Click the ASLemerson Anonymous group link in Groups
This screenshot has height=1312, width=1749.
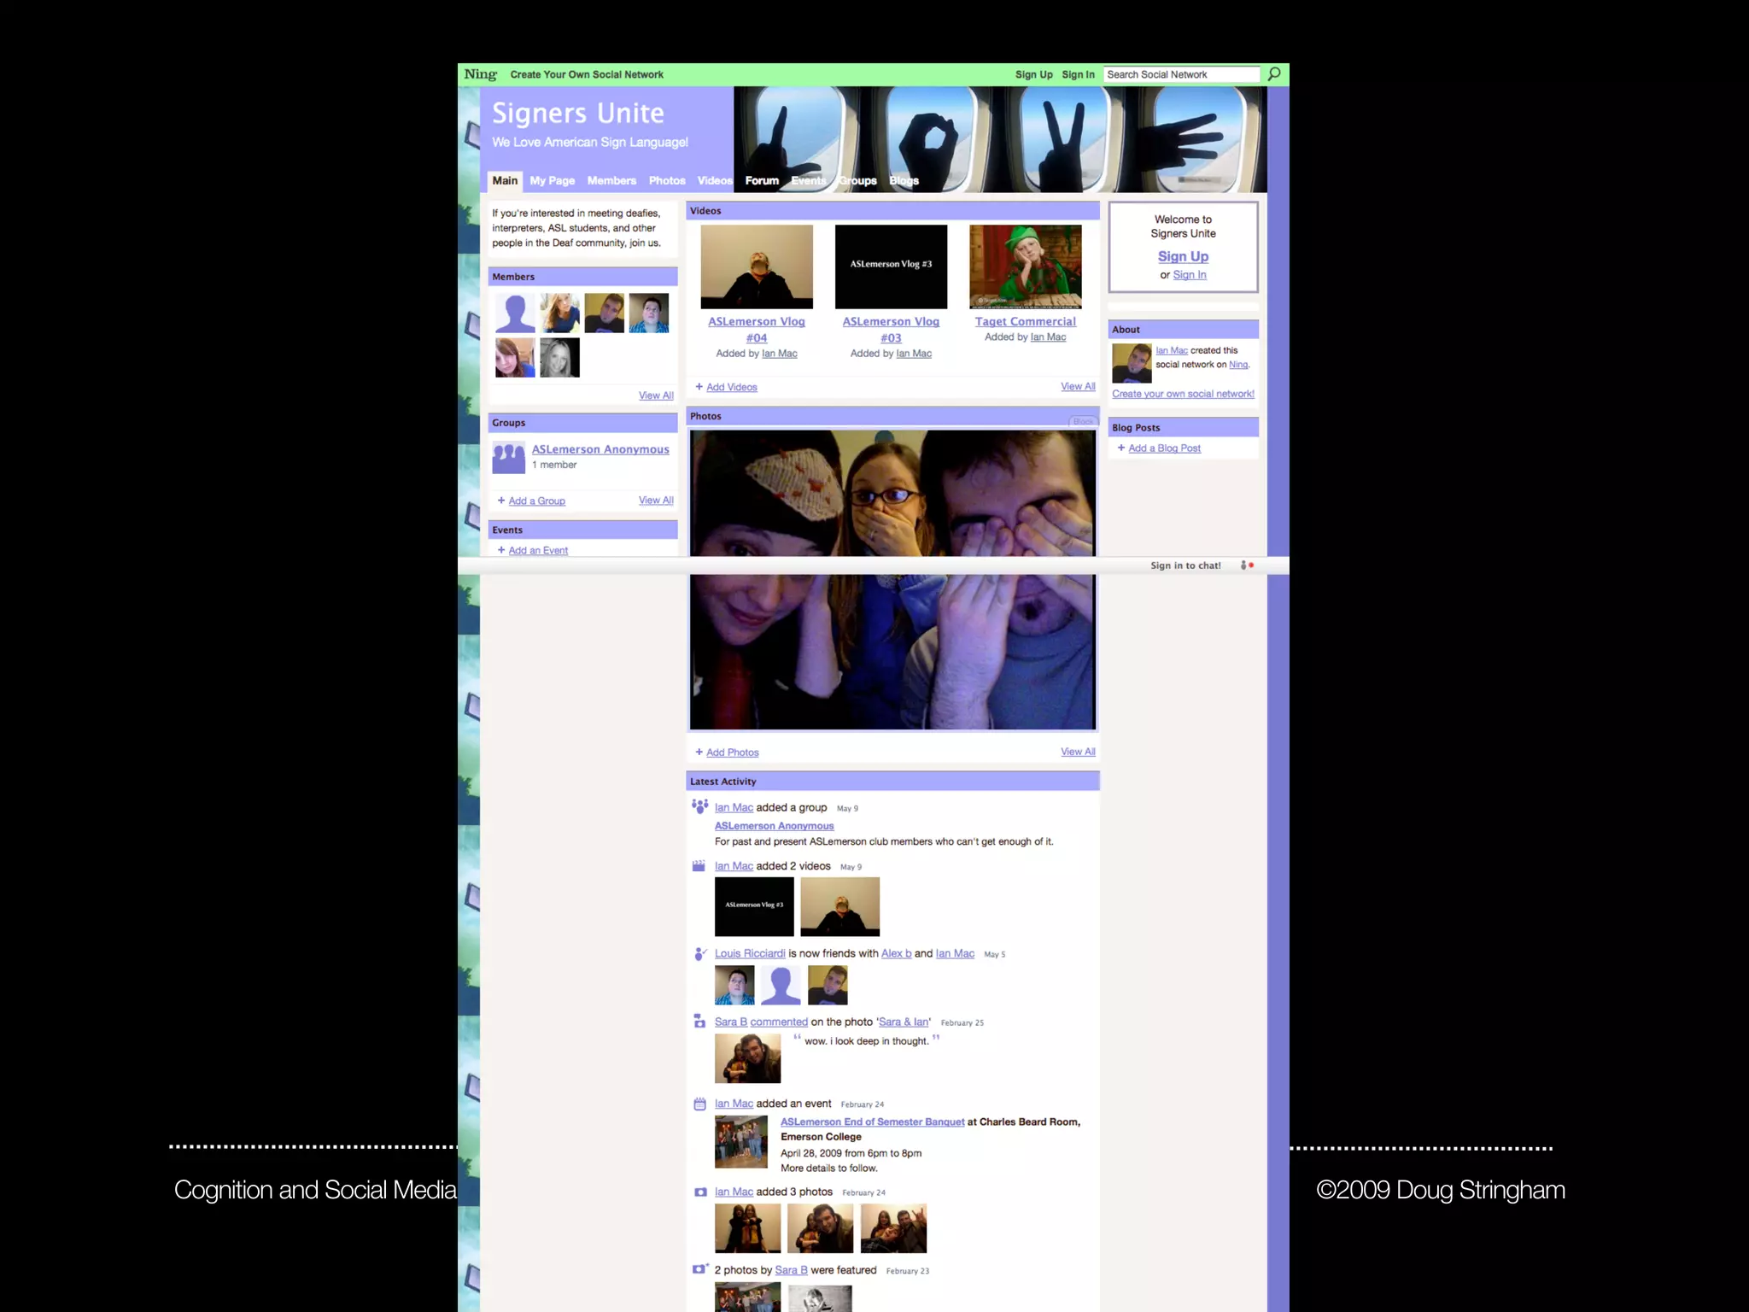point(600,449)
